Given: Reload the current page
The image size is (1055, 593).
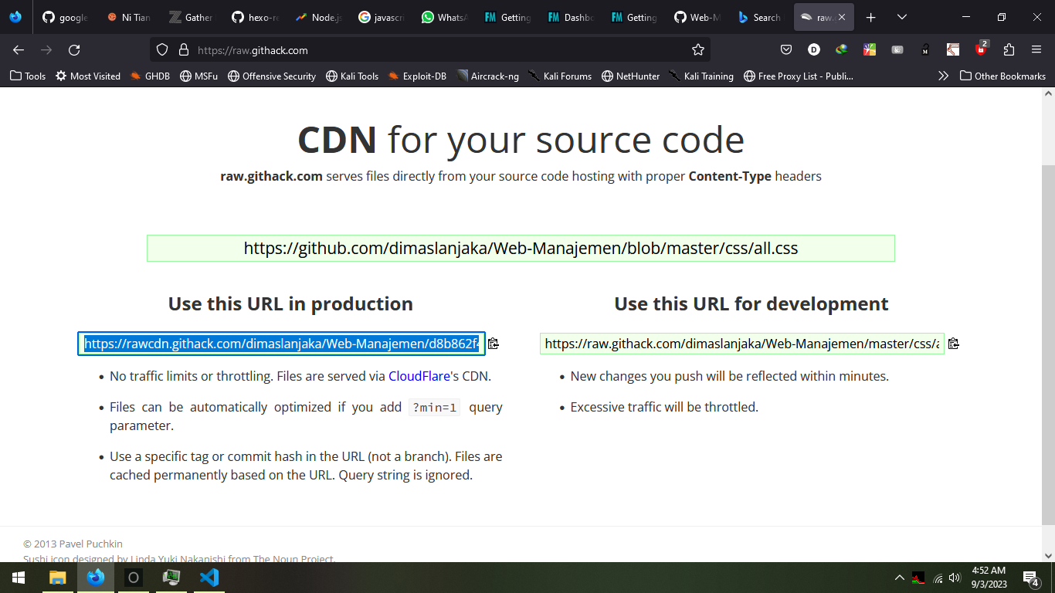Looking at the screenshot, I should 74,50.
